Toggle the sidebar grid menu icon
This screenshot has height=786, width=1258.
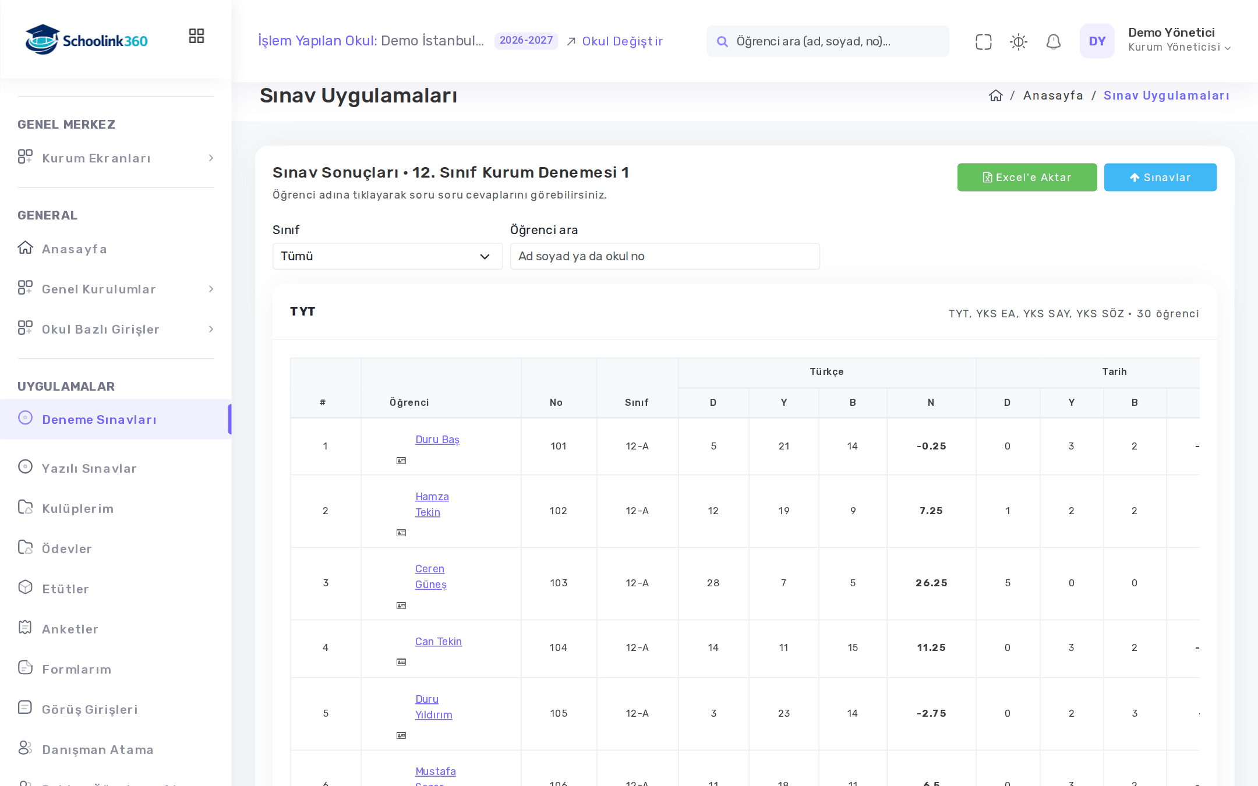coord(196,36)
